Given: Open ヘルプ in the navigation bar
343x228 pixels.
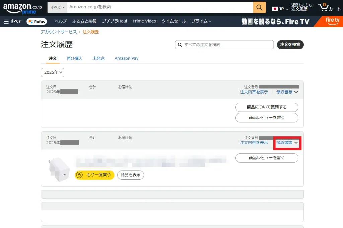Looking at the screenshot, I should click(61, 21).
